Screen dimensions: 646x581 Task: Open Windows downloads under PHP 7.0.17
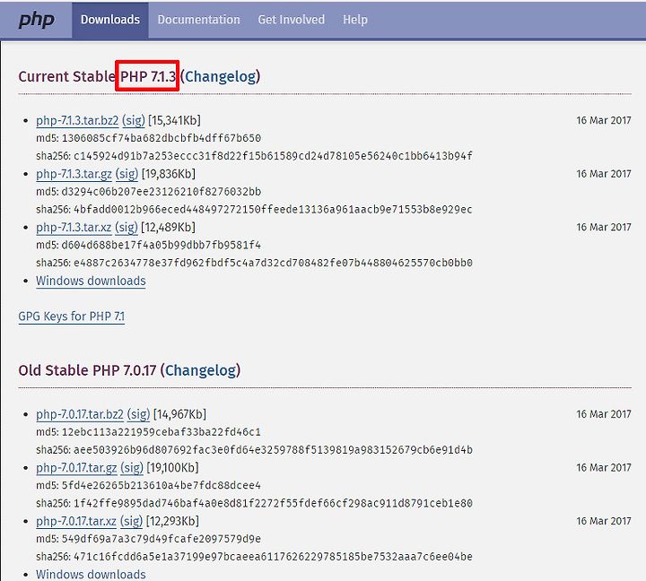[91, 574]
